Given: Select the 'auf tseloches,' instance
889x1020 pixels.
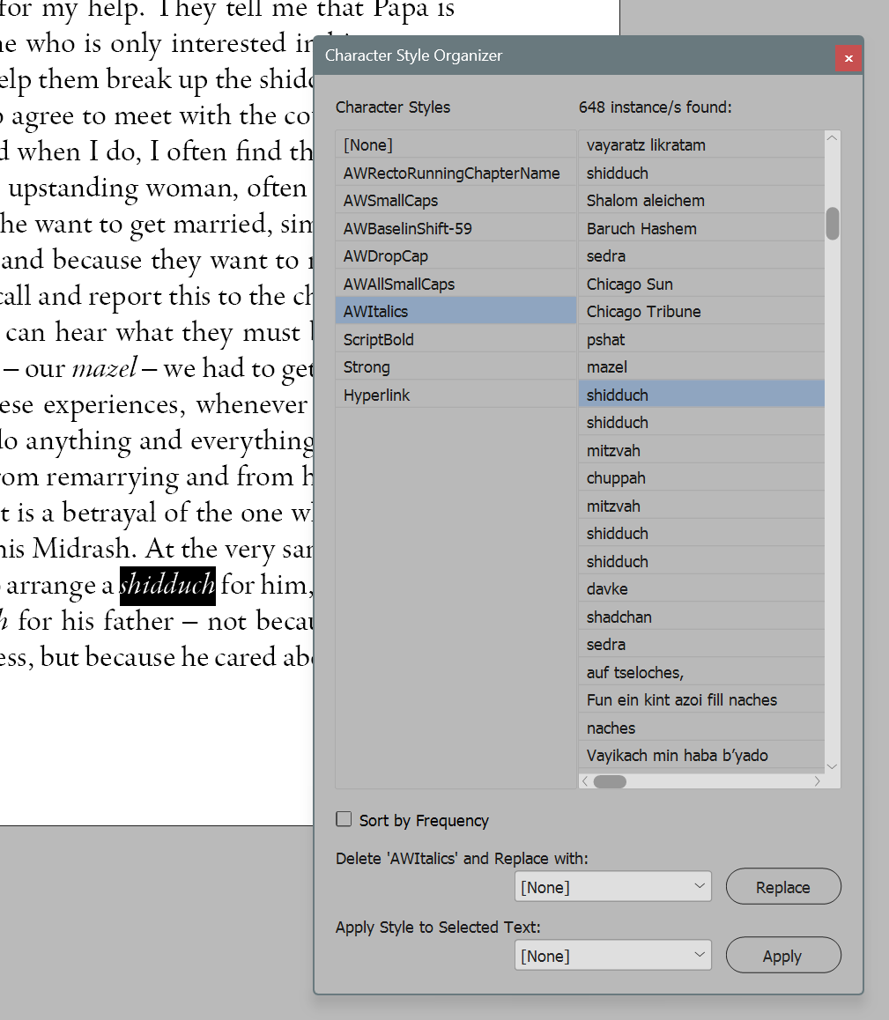Looking at the screenshot, I should [x=701, y=672].
